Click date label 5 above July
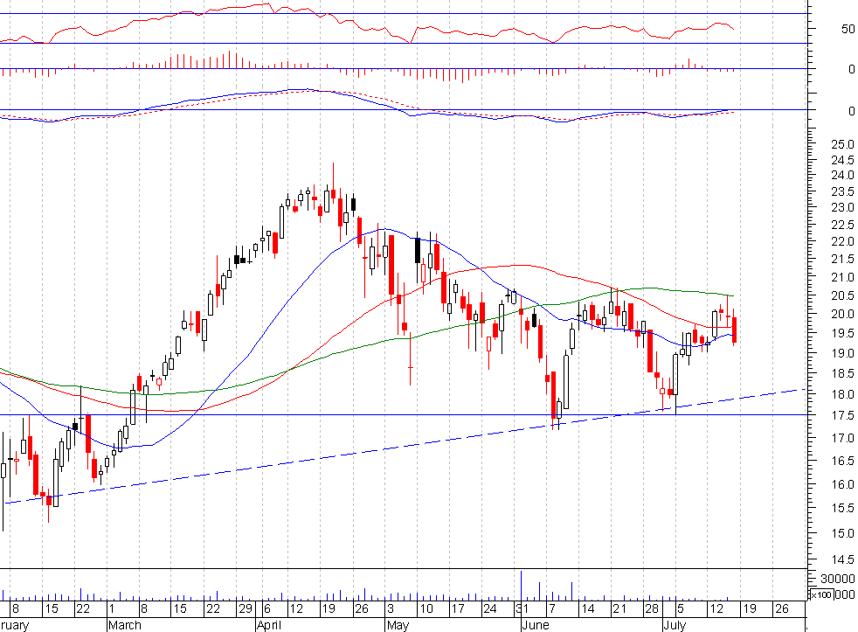The image size is (858, 632). click(680, 609)
